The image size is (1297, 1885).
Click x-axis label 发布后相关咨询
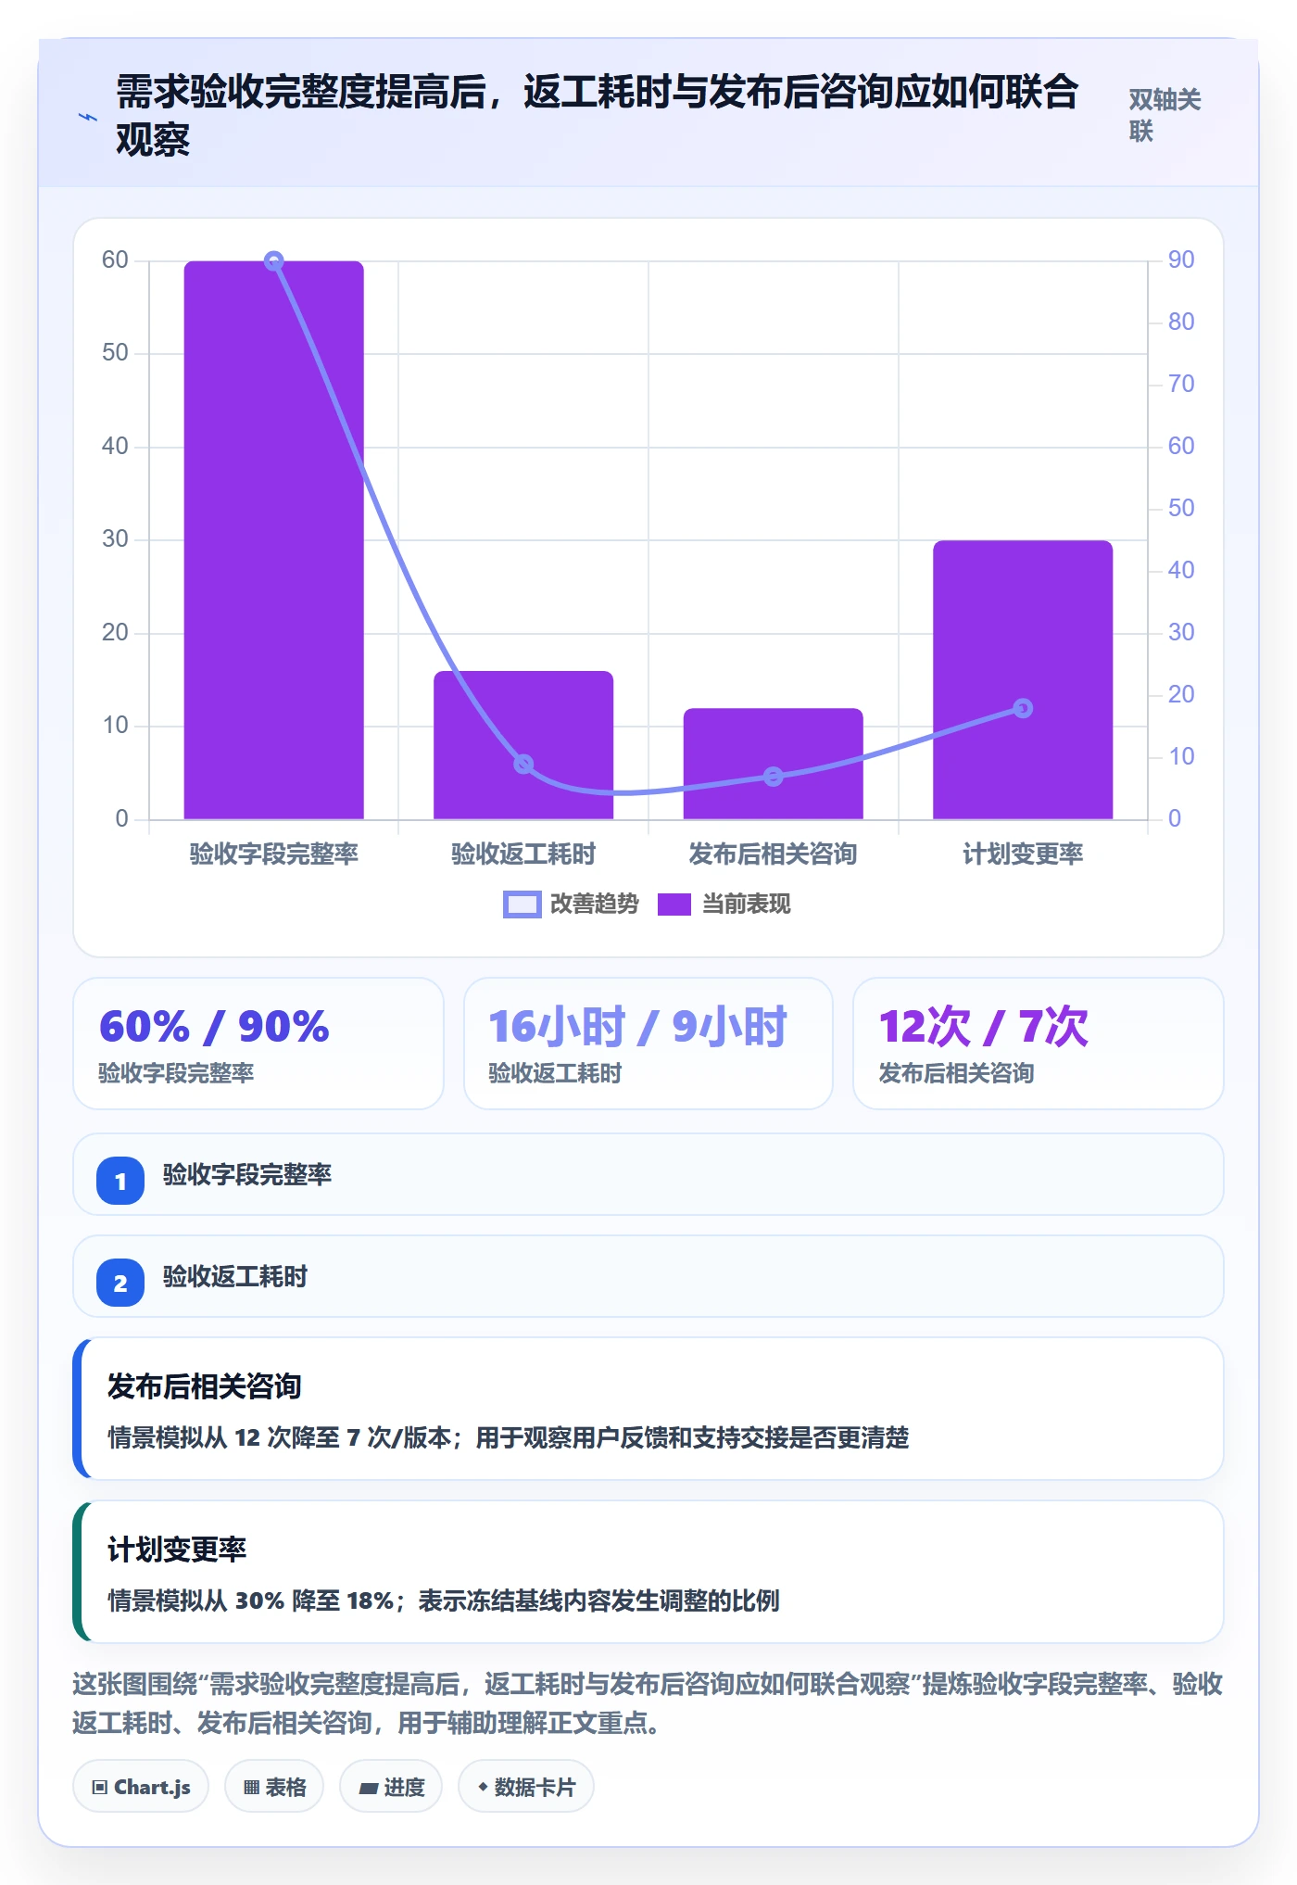(773, 854)
